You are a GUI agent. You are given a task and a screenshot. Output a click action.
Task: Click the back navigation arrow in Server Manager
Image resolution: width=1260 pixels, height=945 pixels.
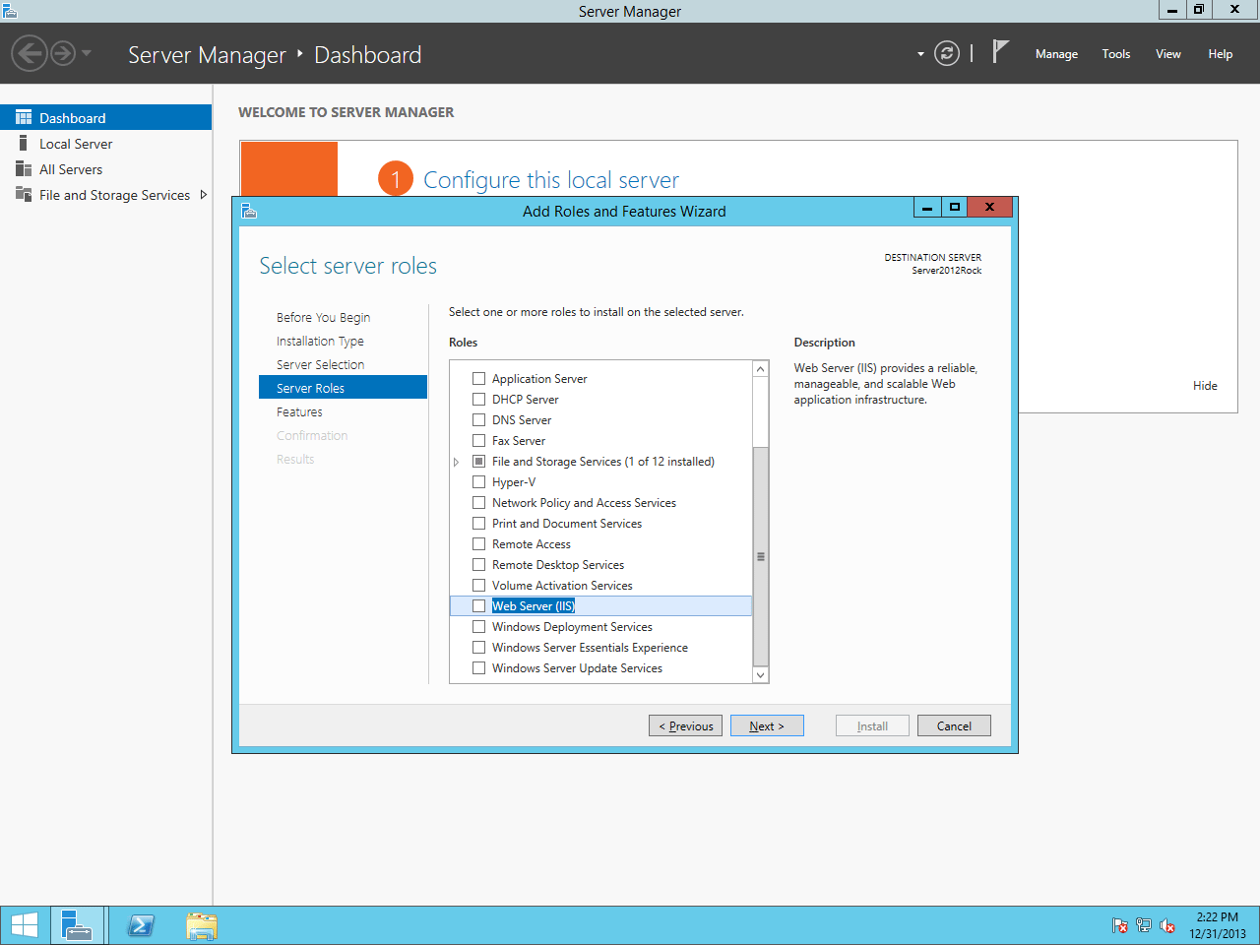point(30,53)
